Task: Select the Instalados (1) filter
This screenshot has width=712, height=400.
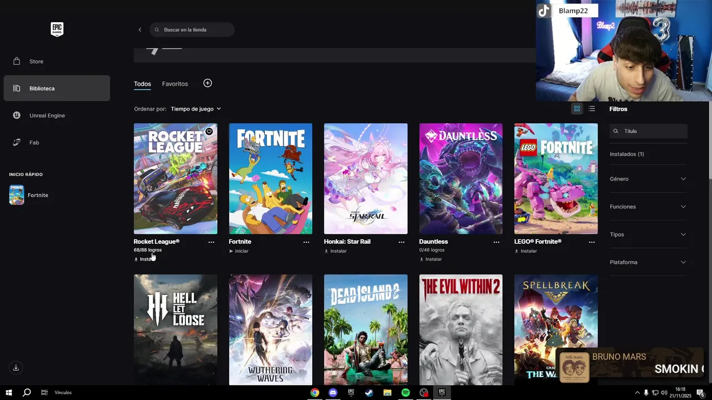Action: 627,154
